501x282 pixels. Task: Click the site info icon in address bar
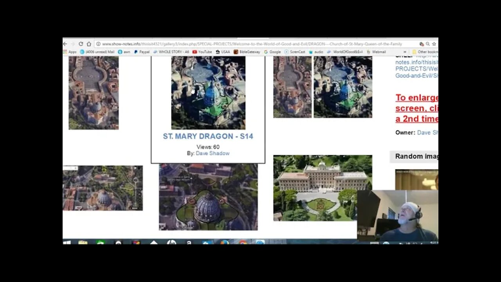click(x=98, y=44)
